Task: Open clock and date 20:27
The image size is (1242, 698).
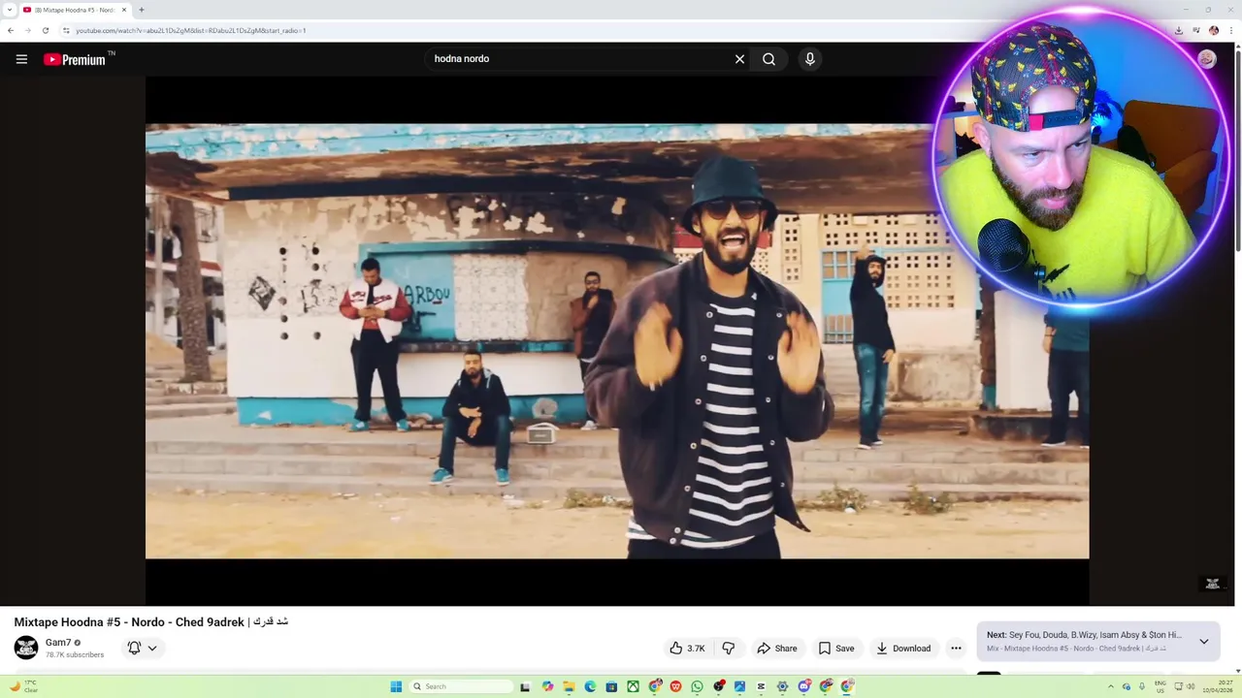Action: click(1218, 686)
